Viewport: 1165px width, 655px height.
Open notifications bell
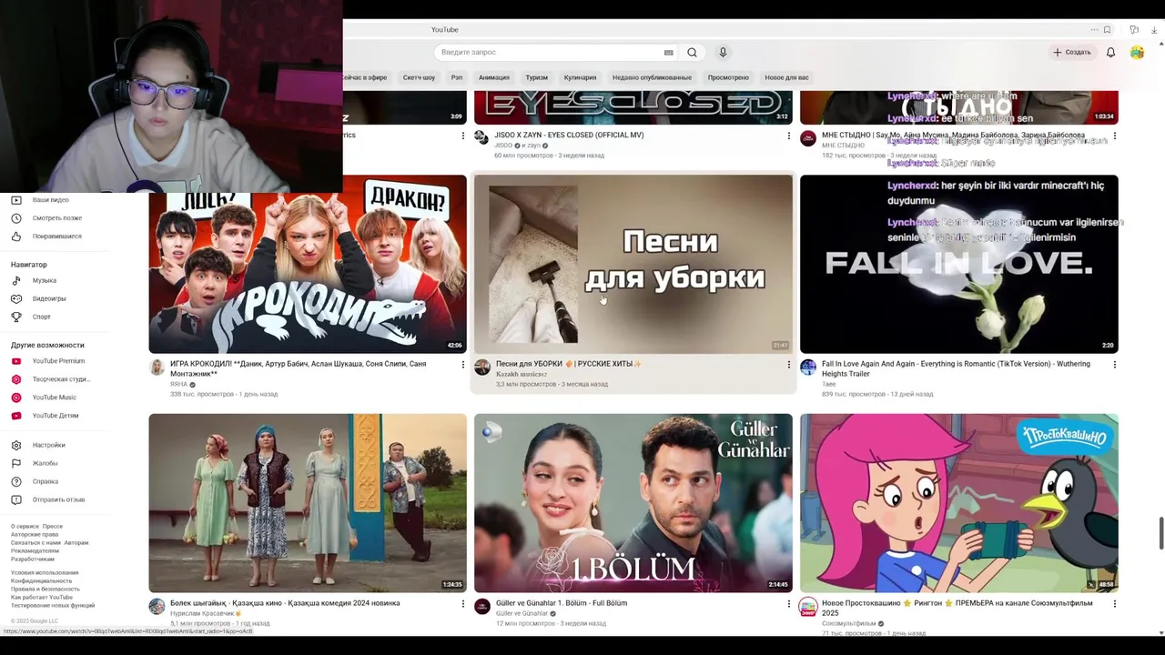(1110, 52)
